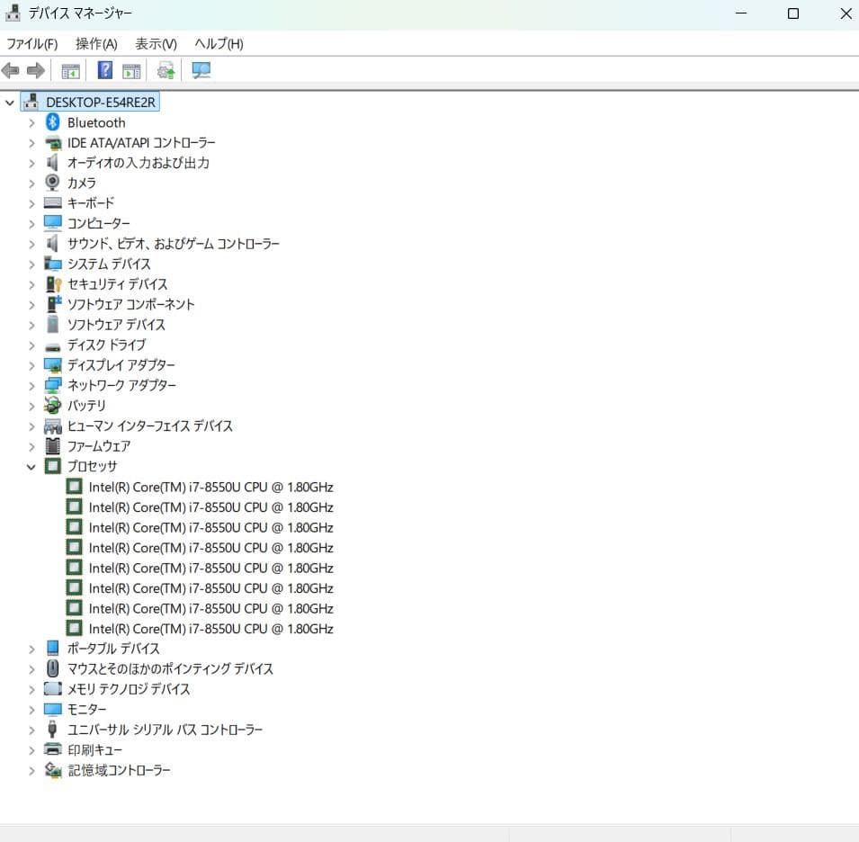Select the first Intel Core i7-8550U processor entry
Screen dimensions: 859x842
click(210, 487)
